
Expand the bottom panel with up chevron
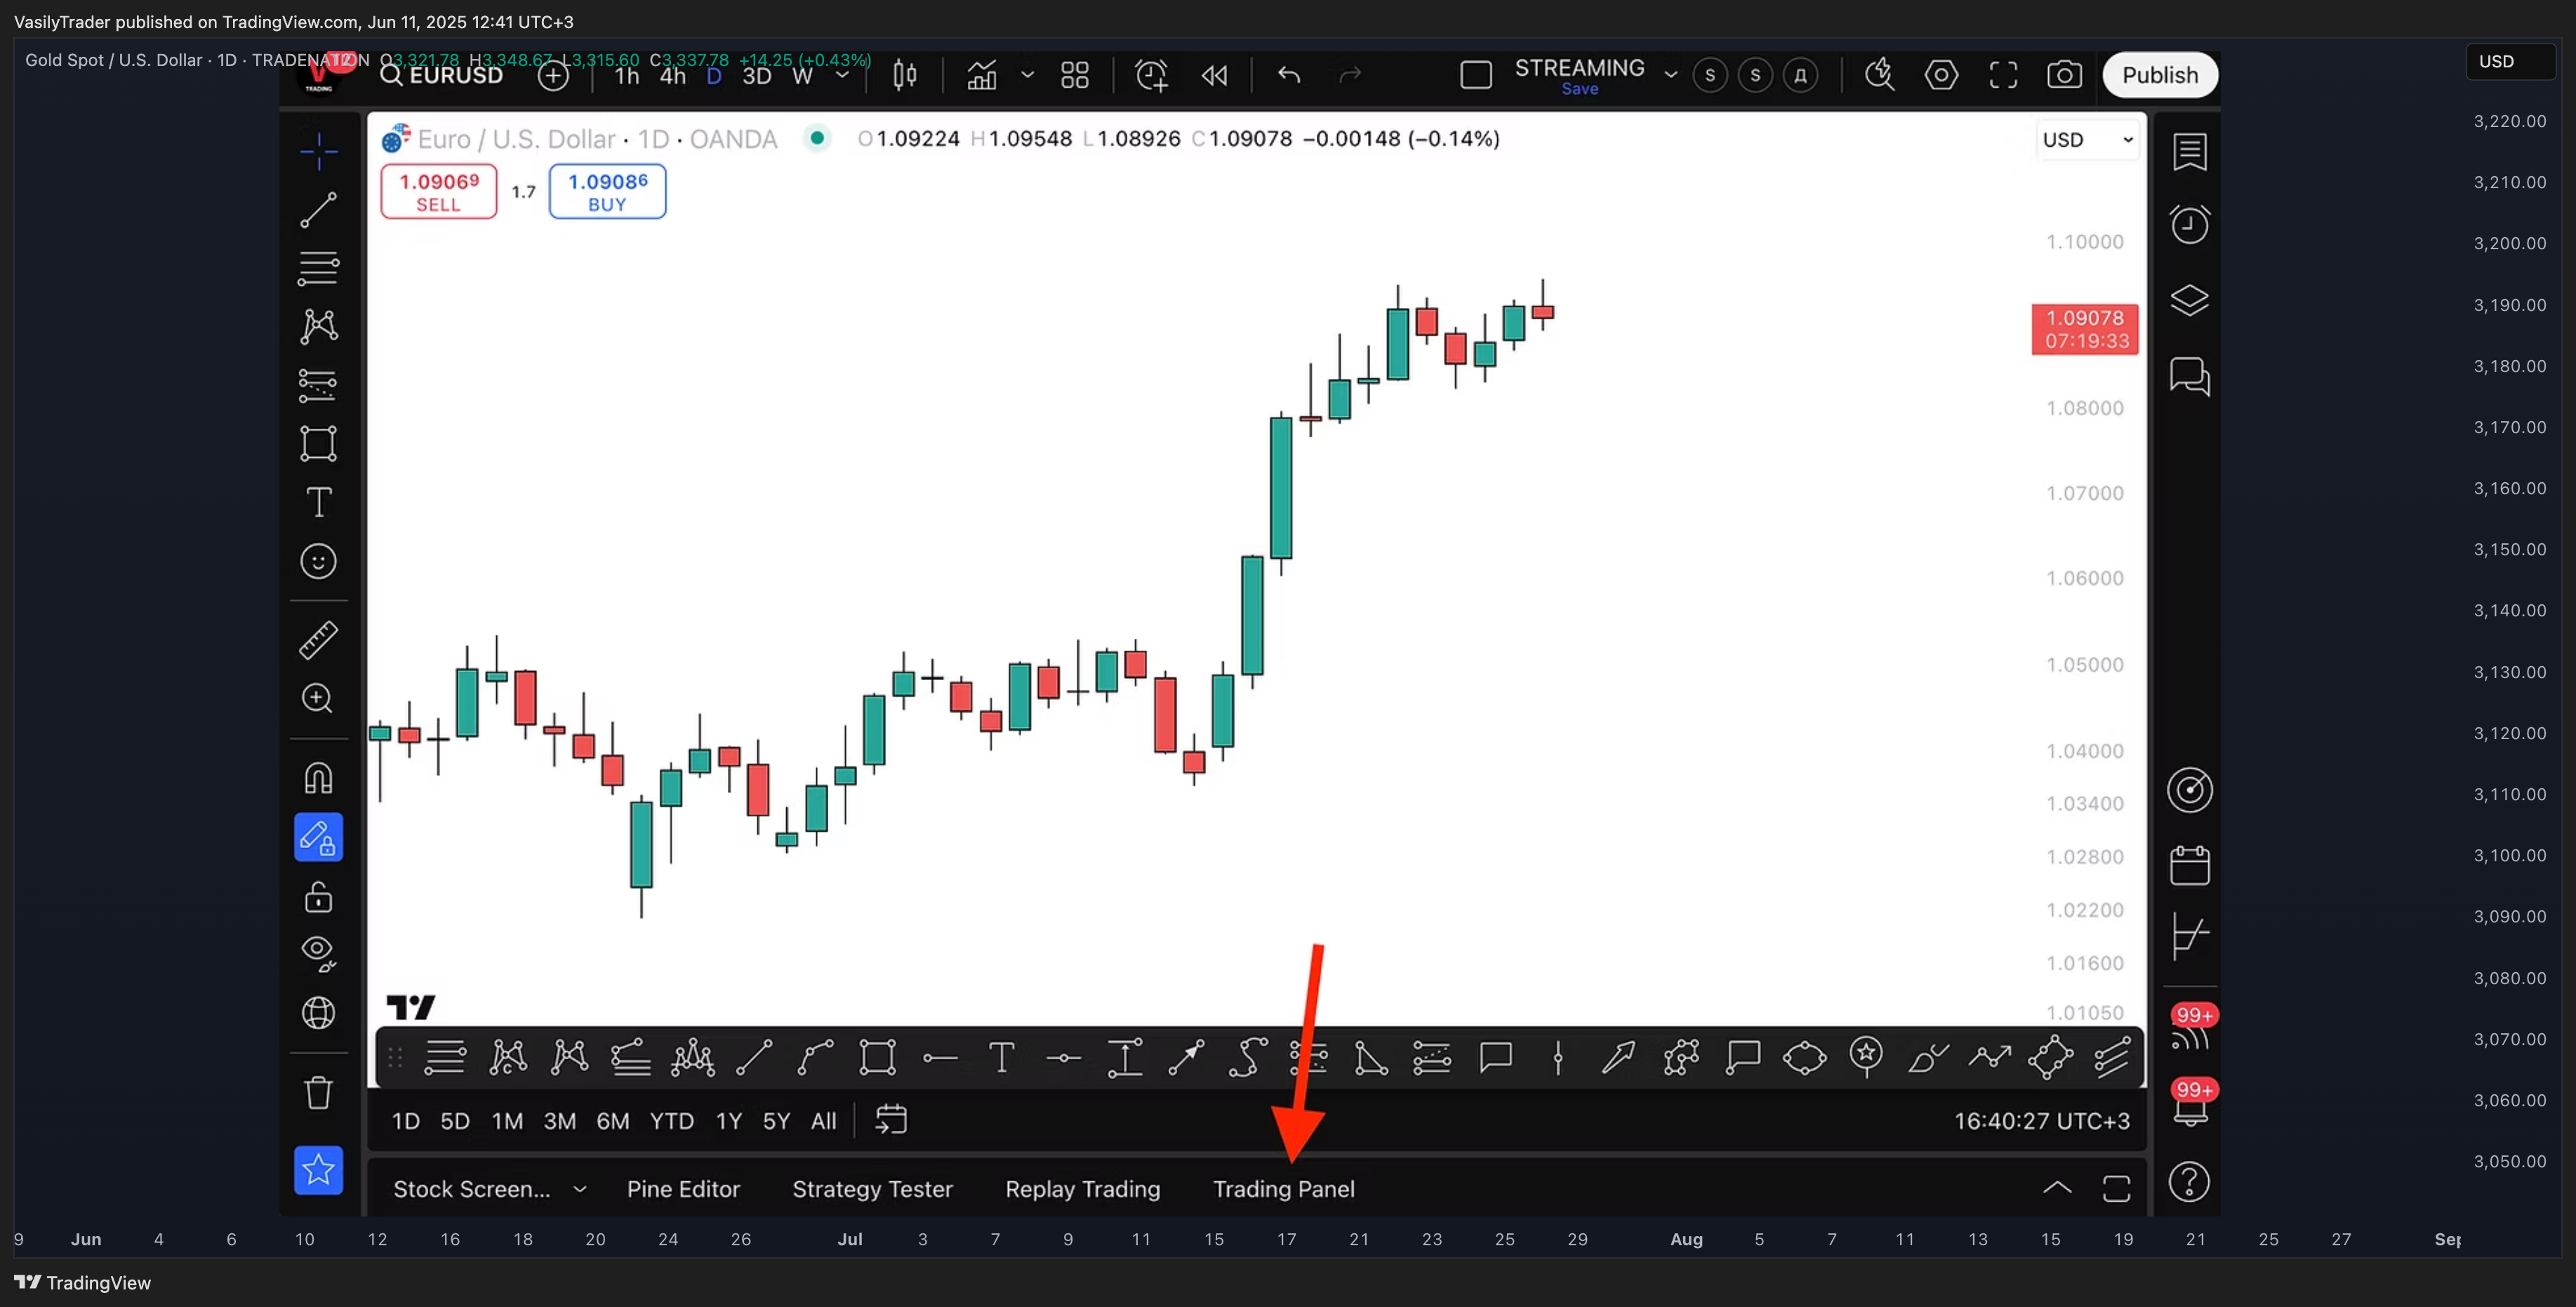coord(2056,1188)
